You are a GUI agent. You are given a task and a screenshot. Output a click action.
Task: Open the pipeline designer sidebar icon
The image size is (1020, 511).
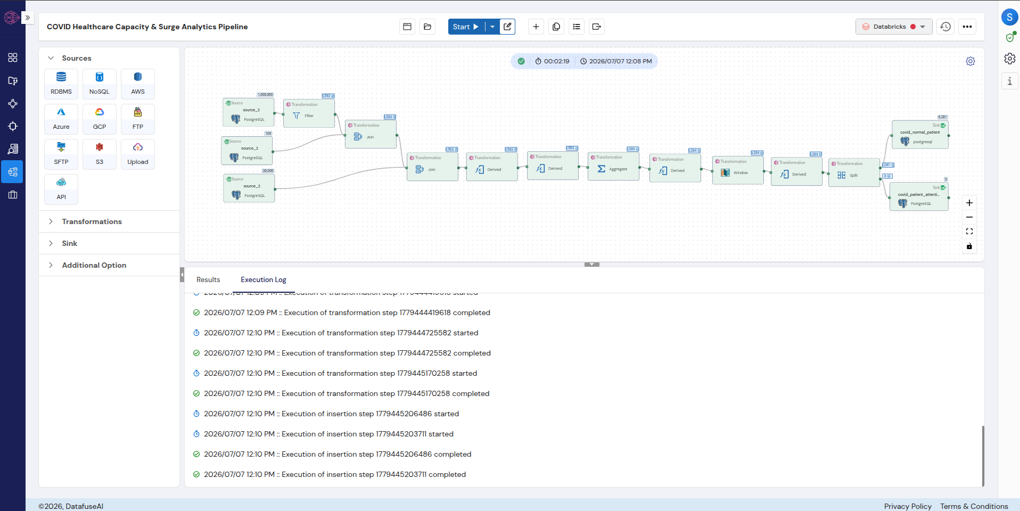point(13,172)
